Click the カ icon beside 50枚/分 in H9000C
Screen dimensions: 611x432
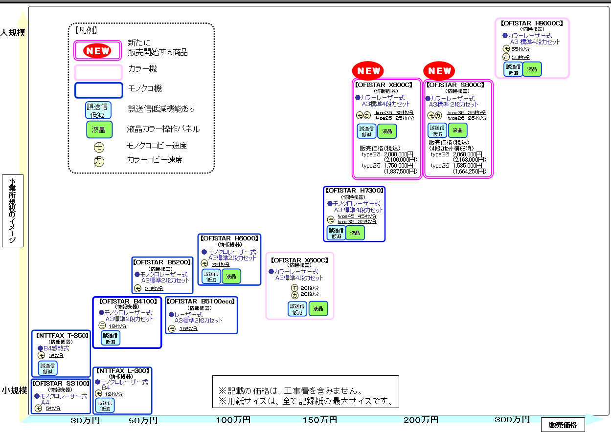pyautogui.click(x=507, y=57)
